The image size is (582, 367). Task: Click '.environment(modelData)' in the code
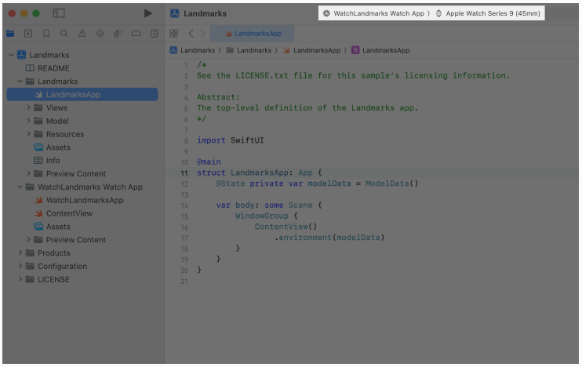pyautogui.click(x=329, y=237)
